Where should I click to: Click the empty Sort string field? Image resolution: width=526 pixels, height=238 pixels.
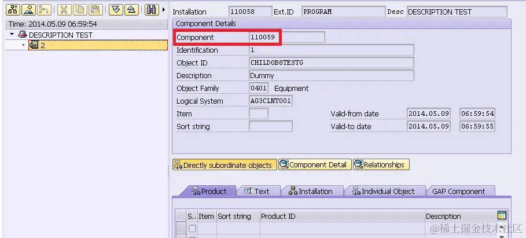click(x=271, y=127)
